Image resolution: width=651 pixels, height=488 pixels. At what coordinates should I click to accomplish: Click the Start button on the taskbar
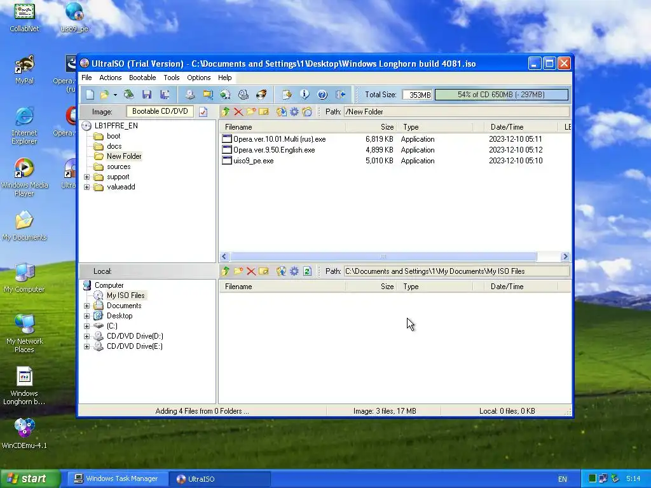pos(30,478)
